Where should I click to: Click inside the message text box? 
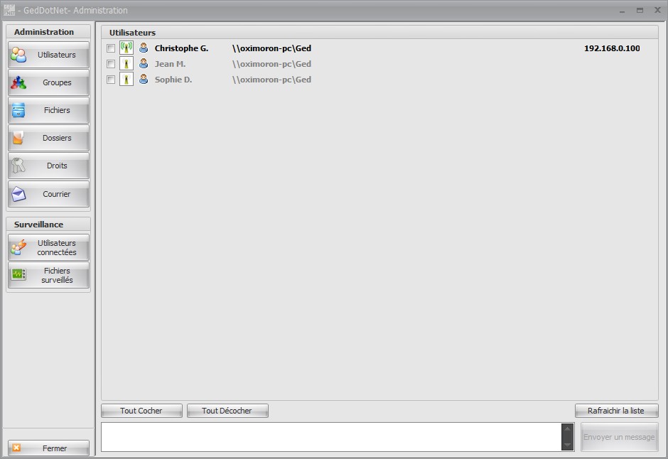tap(331, 437)
